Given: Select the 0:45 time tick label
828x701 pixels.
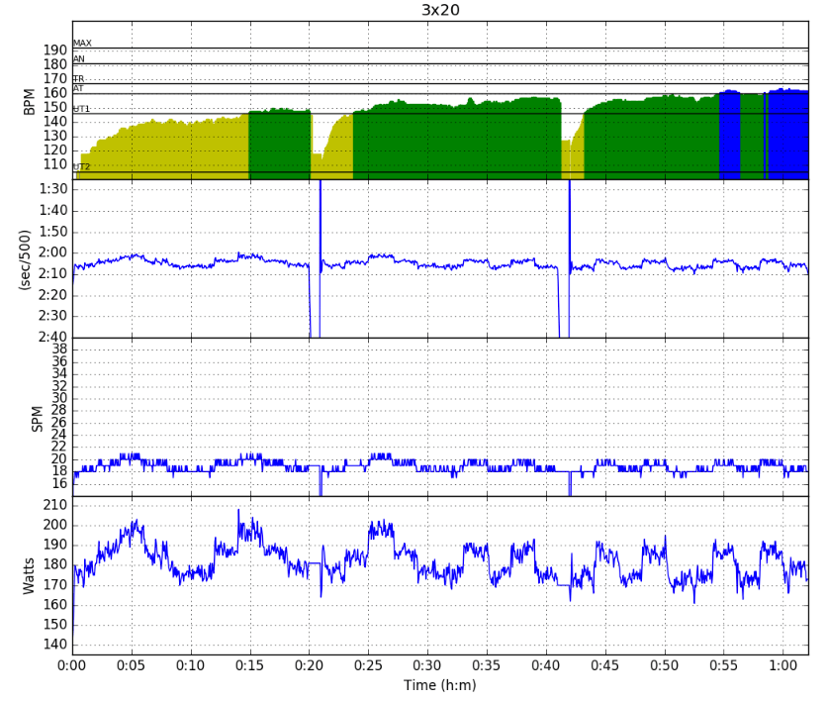Looking at the screenshot, I should tap(604, 665).
